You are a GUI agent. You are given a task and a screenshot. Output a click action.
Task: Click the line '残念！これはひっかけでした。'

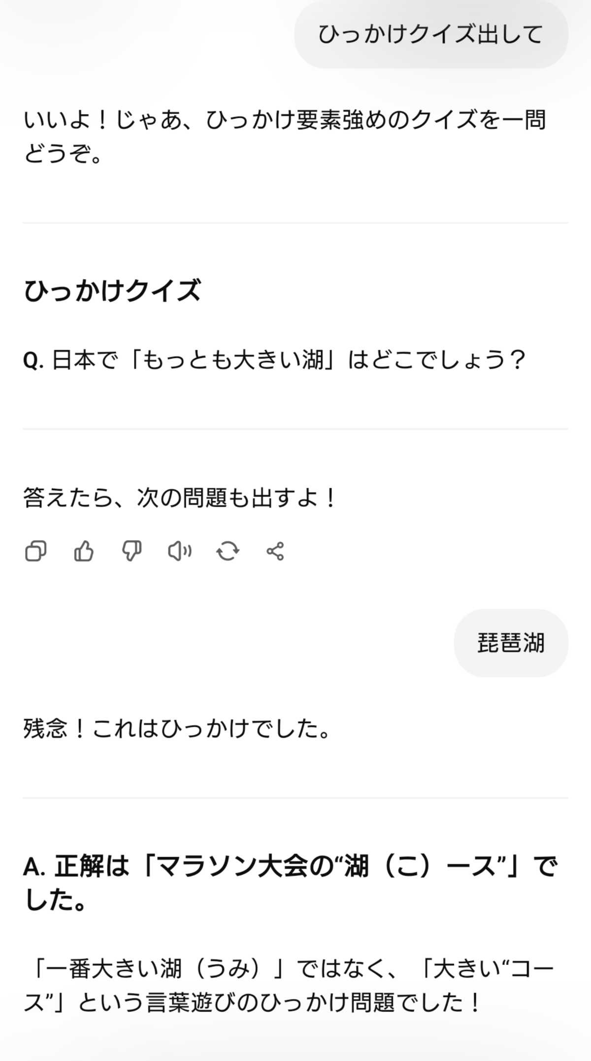(x=177, y=729)
